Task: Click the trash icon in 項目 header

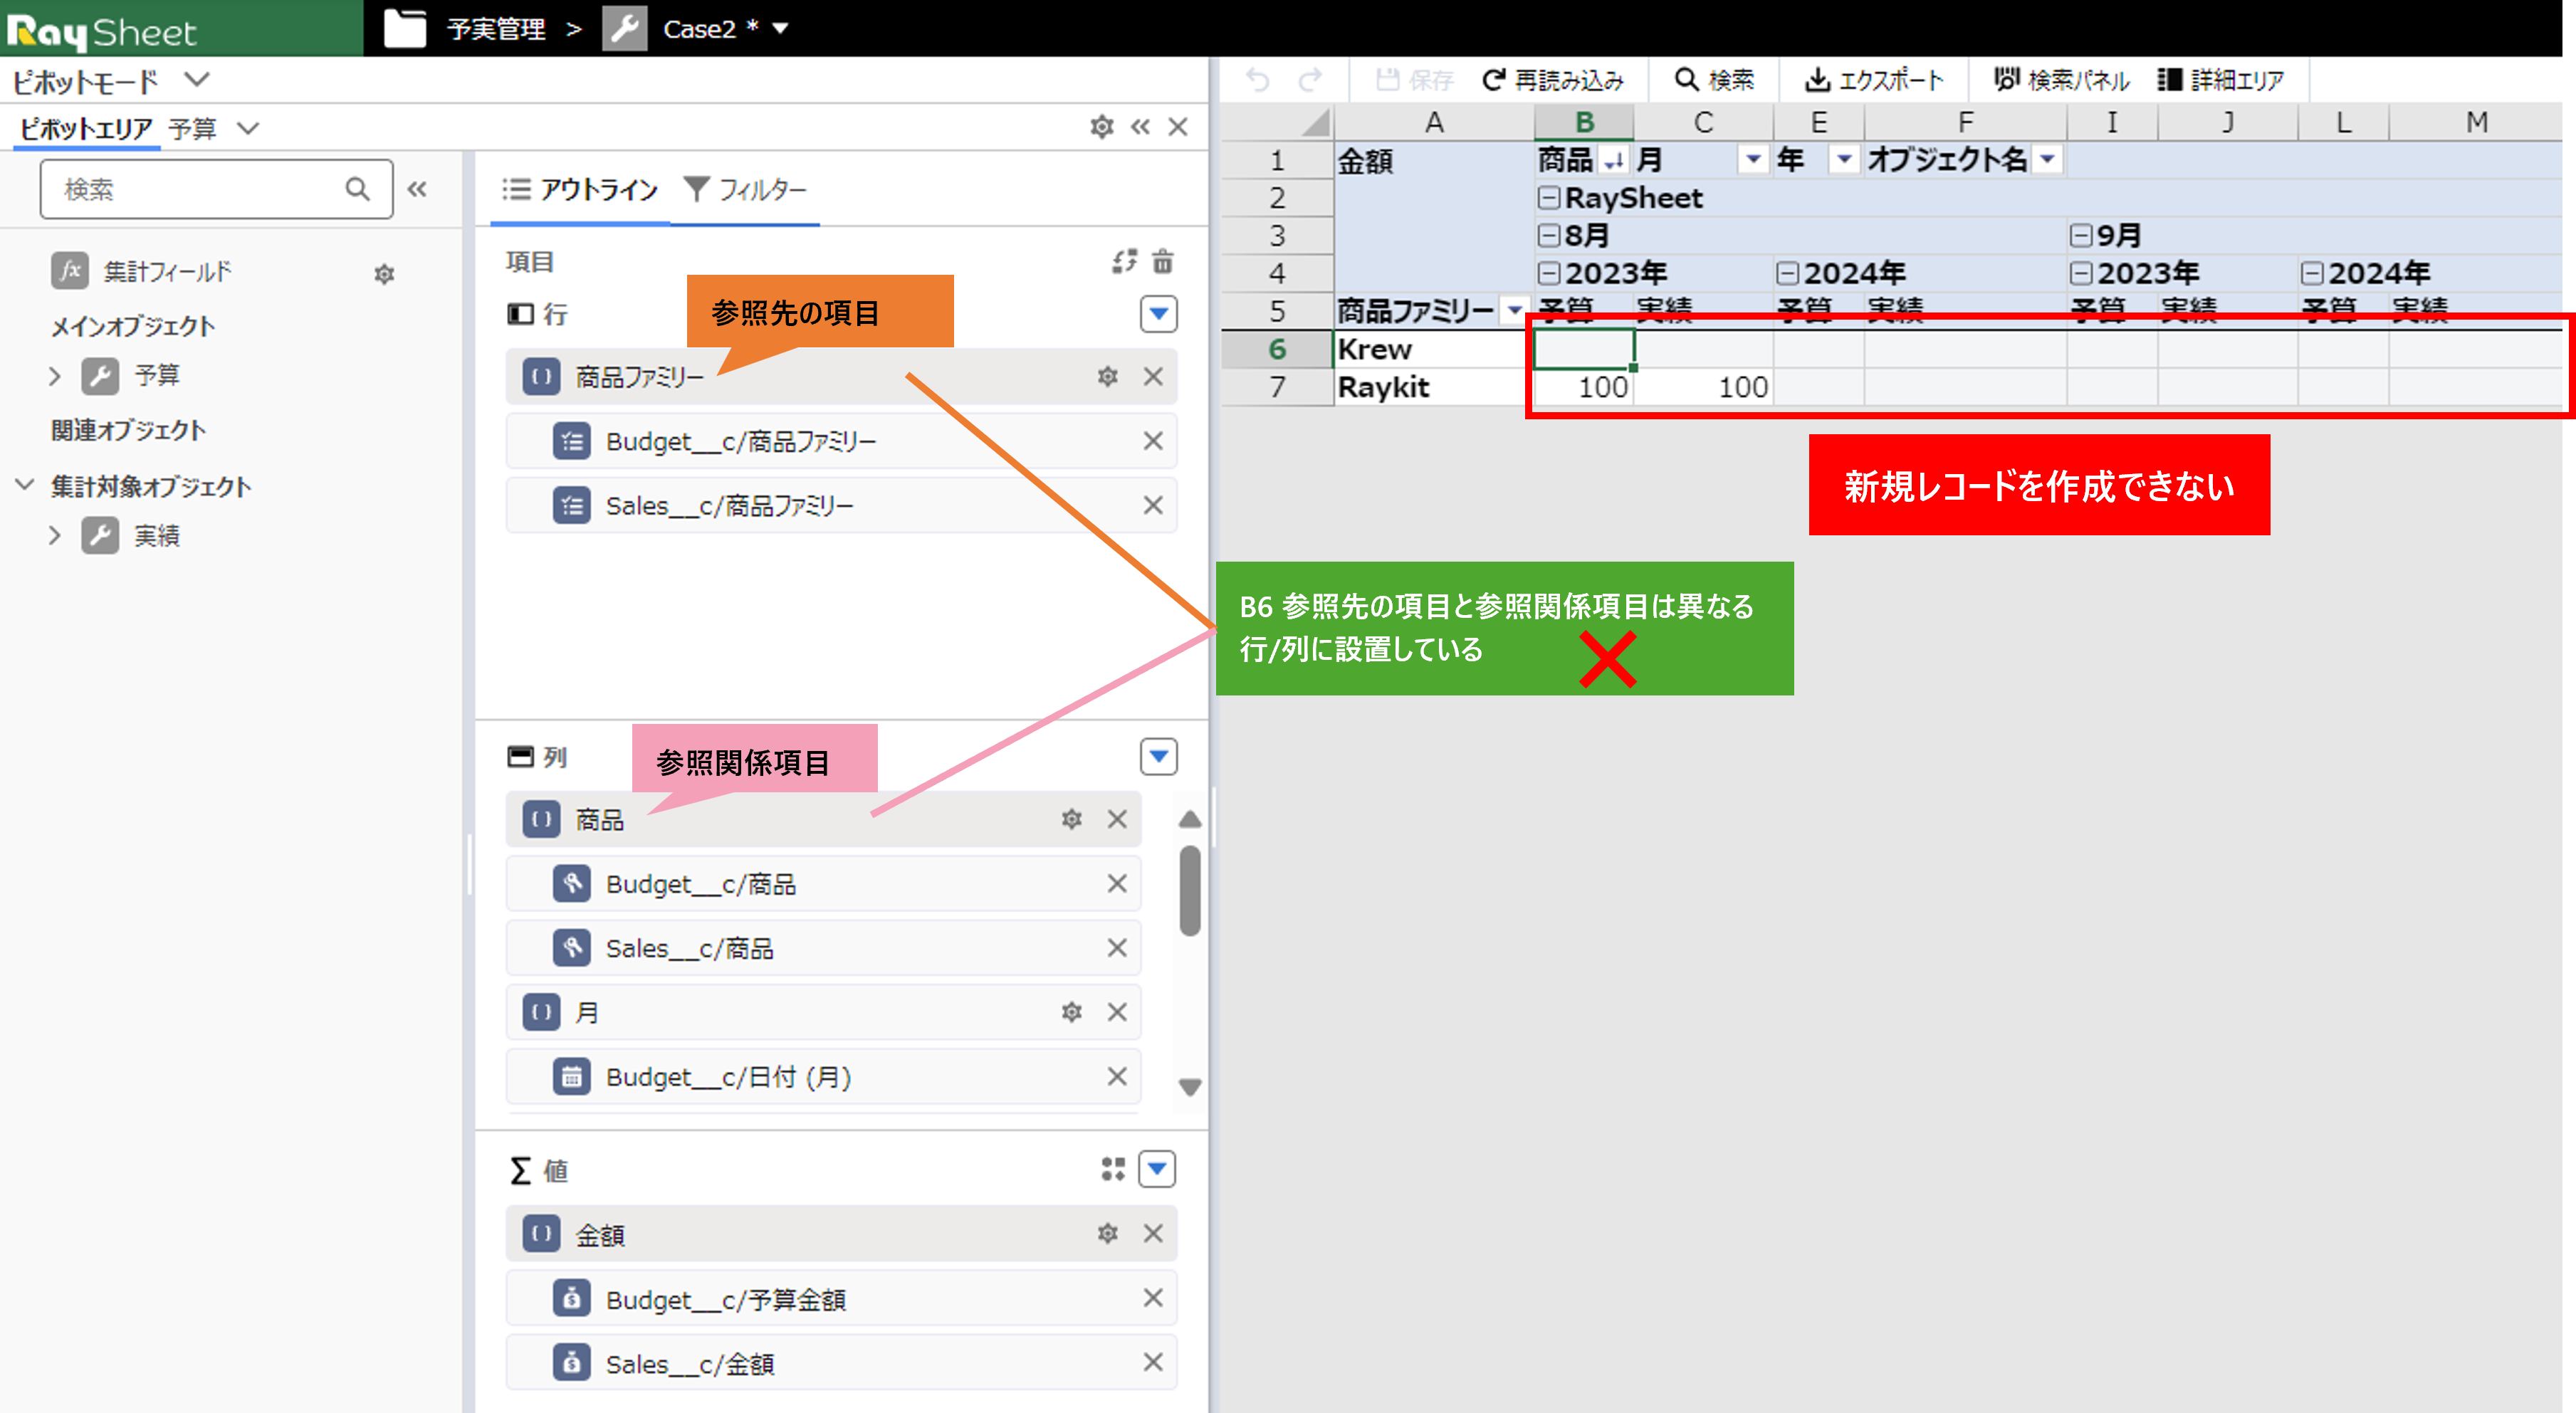Action: click(x=1162, y=261)
